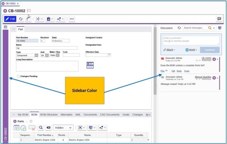Open the target-square dropdown in BOM toolbar
The height and width of the screenshot is (144, 227).
[x=81, y=128]
